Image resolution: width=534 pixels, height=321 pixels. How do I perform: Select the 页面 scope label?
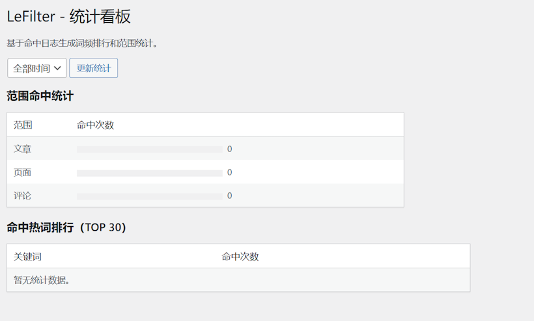(23, 172)
